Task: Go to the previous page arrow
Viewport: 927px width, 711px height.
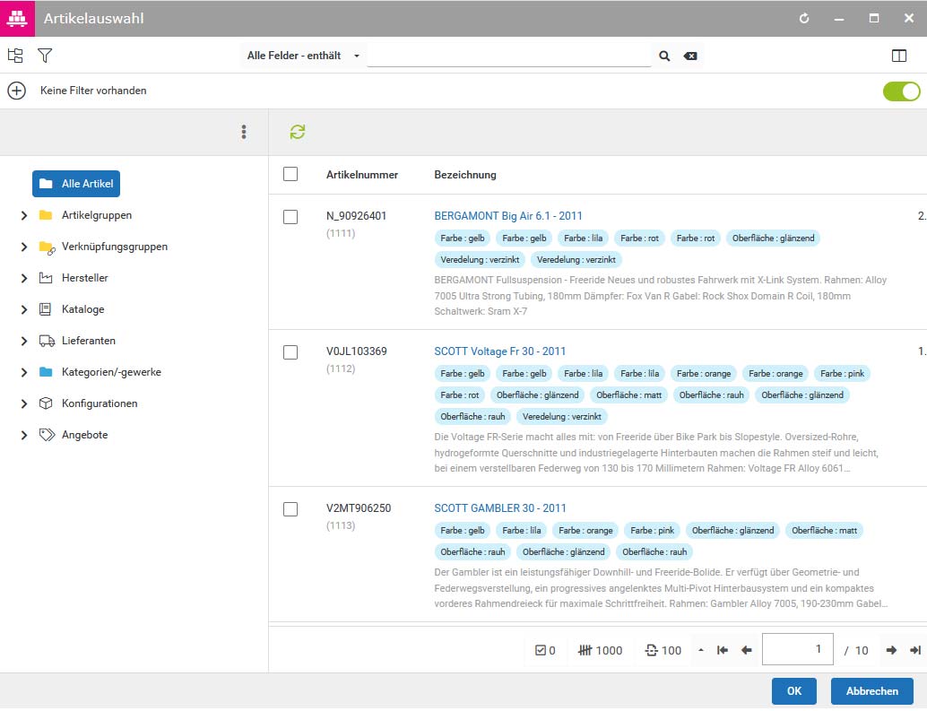Action: point(747,650)
